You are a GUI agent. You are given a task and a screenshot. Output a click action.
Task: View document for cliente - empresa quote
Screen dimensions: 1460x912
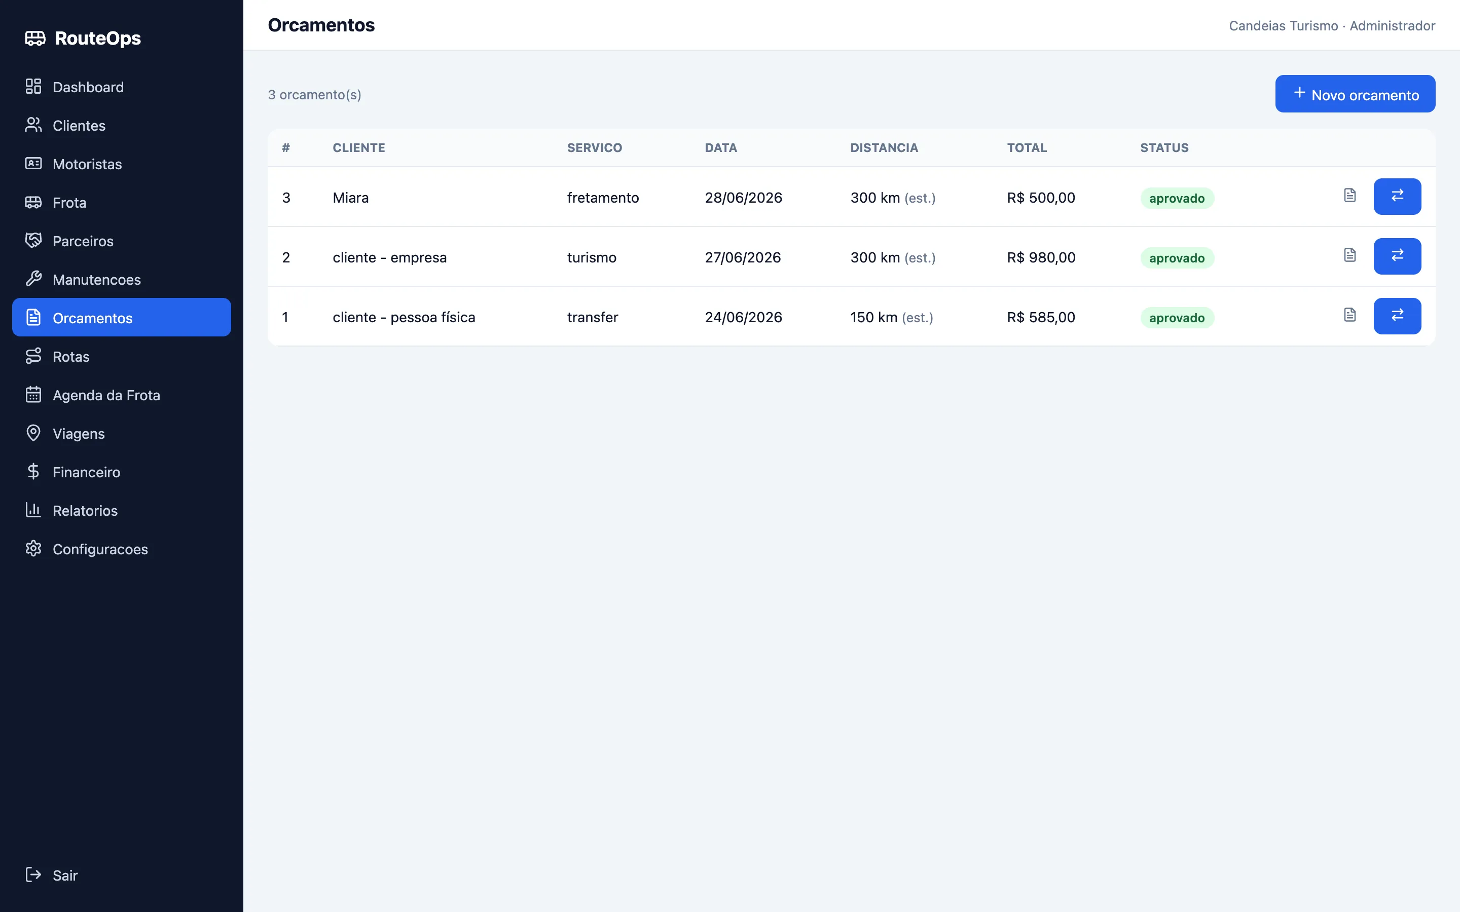(1349, 255)
